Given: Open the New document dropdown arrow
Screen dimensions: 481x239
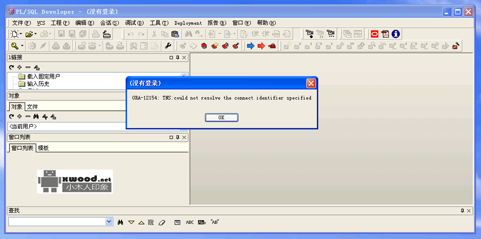Looking at the screenshot, I should [x=21, y=34].
